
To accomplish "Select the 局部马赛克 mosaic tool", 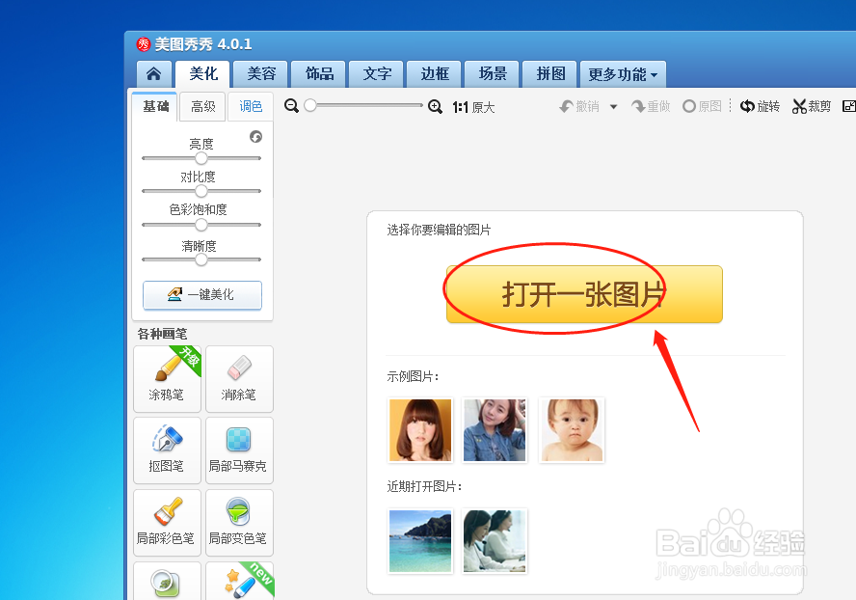I will [239, 450].
